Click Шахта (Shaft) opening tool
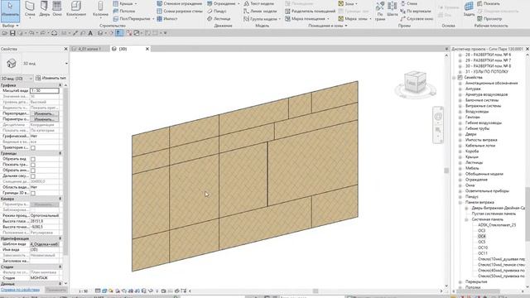Image resolution: width=530 pixels, height=298 pixels. [x=392, y=9]
